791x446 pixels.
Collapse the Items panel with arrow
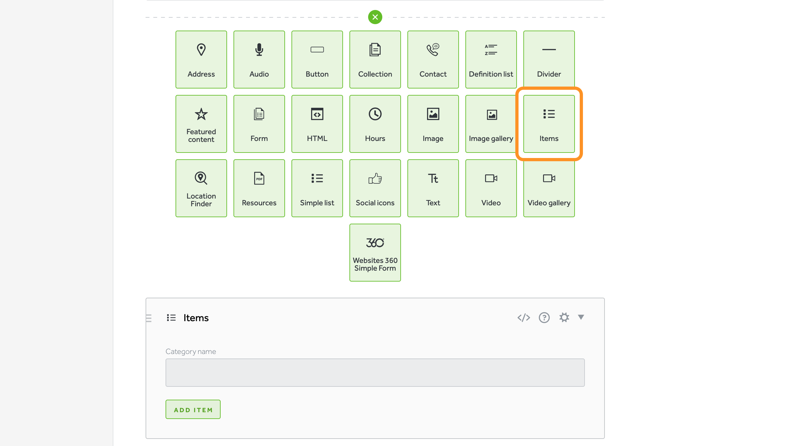581,317
